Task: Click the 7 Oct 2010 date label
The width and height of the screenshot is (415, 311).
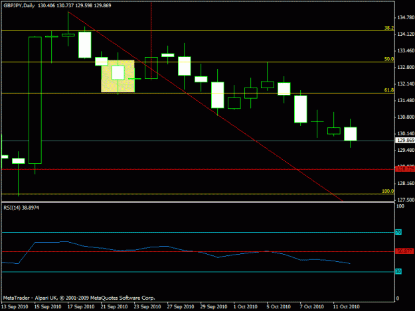Action: [311, 306]
